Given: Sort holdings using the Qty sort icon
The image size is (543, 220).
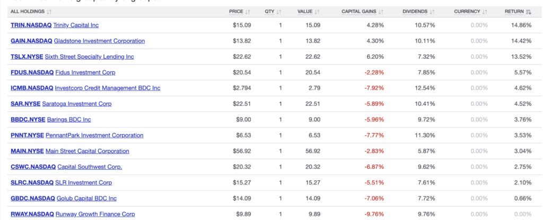Looking at the screenshot, I should pos(279,11).
